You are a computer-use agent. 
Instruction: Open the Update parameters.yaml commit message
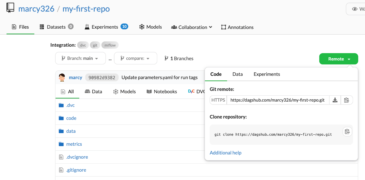pos(160,77)
